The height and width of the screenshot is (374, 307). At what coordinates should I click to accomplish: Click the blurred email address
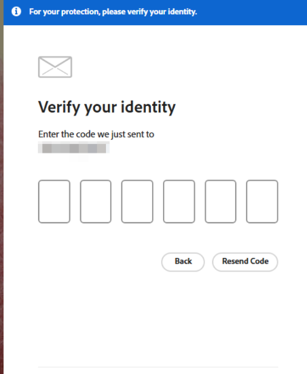click(x=74, y=147)
